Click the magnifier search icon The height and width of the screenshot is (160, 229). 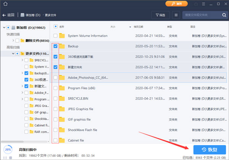(223, 15)
